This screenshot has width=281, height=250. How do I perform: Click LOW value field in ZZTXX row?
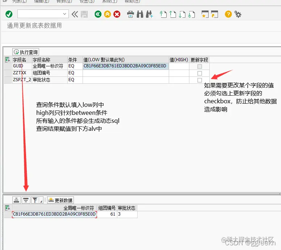(126, 73)
